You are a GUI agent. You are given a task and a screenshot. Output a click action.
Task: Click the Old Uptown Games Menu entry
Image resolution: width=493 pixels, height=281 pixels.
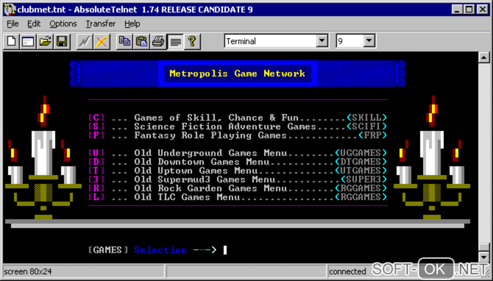pyautogui.click(x=237, y=170)
